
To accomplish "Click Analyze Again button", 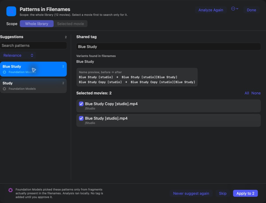I will pos(211,10).
